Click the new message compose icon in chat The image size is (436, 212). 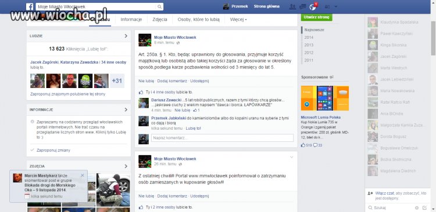(x=424, y=207)
